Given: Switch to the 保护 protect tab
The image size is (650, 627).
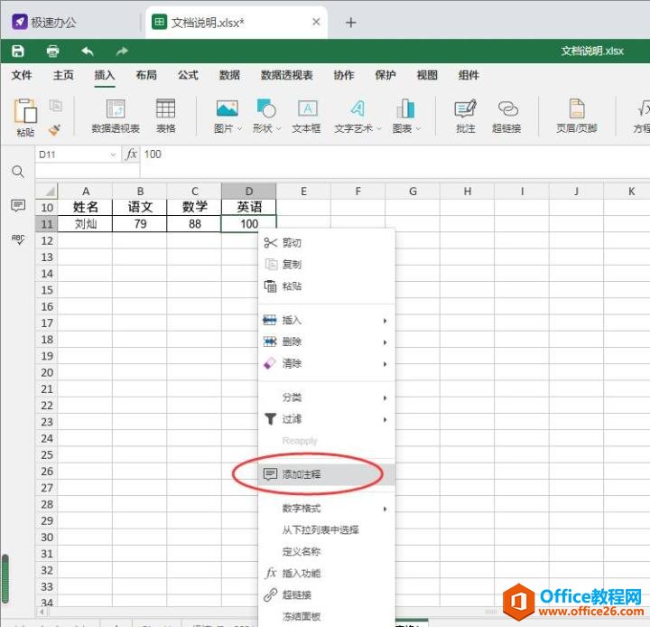Looking at the screenshot, I should tap(385, 75).
